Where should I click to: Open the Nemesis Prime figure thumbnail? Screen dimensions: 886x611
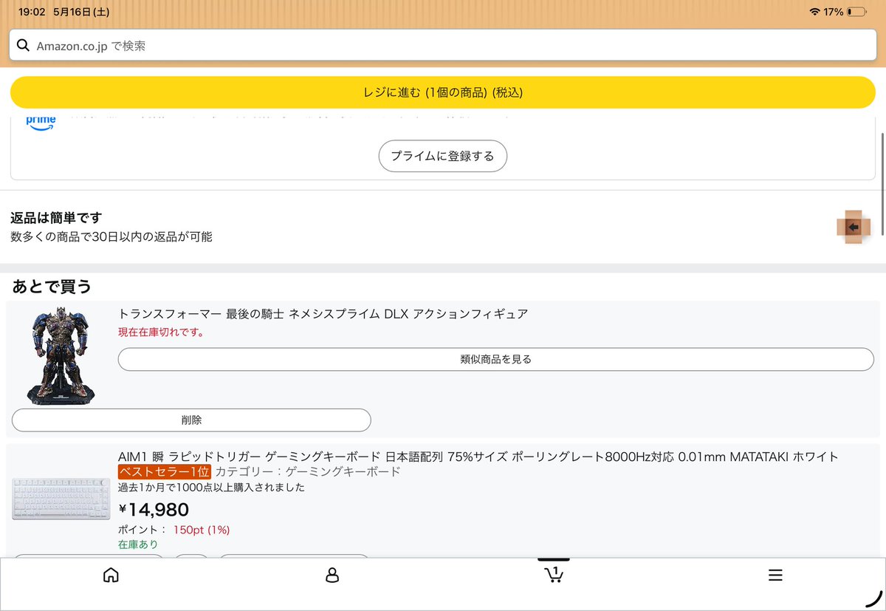click(x=62, y=356)
